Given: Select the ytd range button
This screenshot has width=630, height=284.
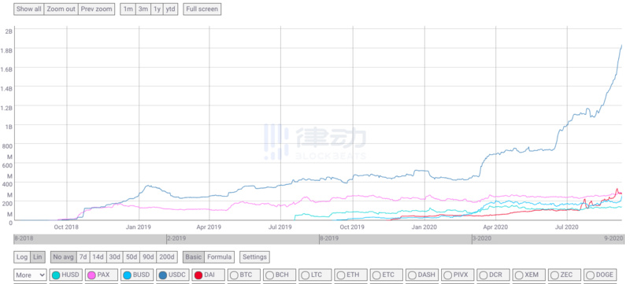Looking at the screenshot, I should pyautogui.click(x=170, y=9).
